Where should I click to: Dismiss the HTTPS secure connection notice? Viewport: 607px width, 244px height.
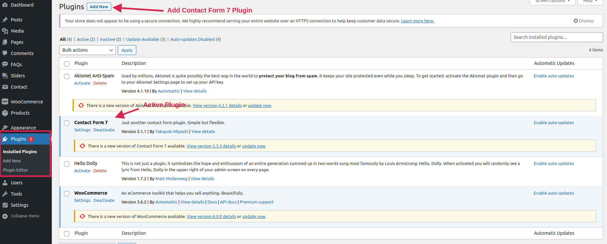click(x=584, y=21)
